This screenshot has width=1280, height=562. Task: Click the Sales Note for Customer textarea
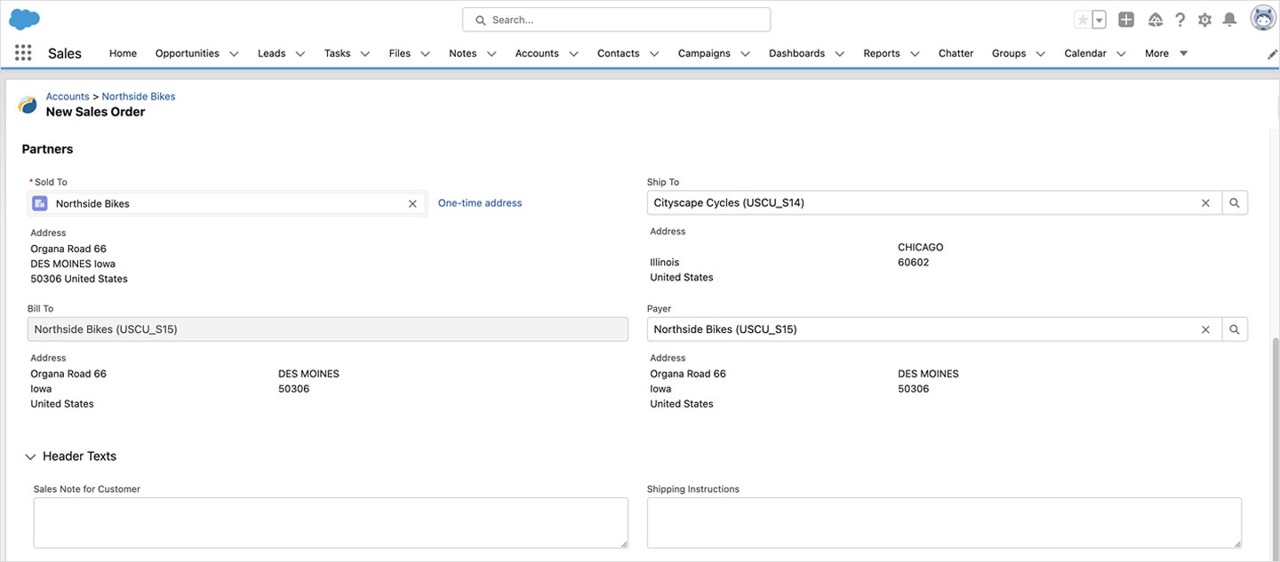331,523
